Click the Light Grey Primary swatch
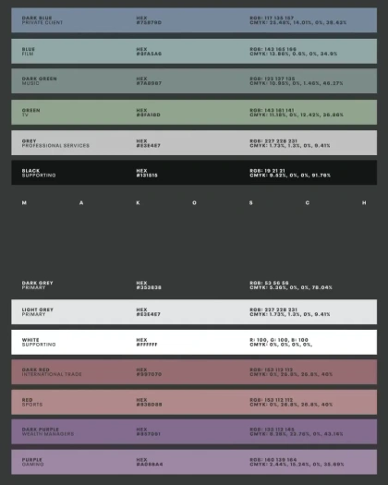The height and width of the screenshot is (485, 388). (x=194, y=312)
